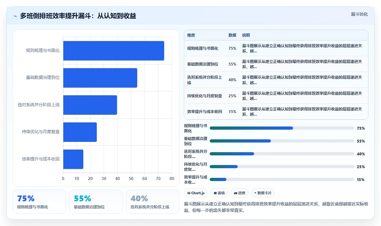Click the 选对系统并分阶段上线 chart bar
This screenshot has height=226, width=381.
[x=90, y=105]
